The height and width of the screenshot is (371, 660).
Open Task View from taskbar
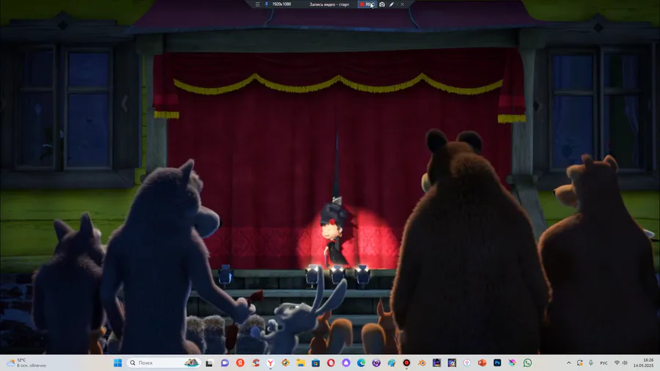(209, 363)
